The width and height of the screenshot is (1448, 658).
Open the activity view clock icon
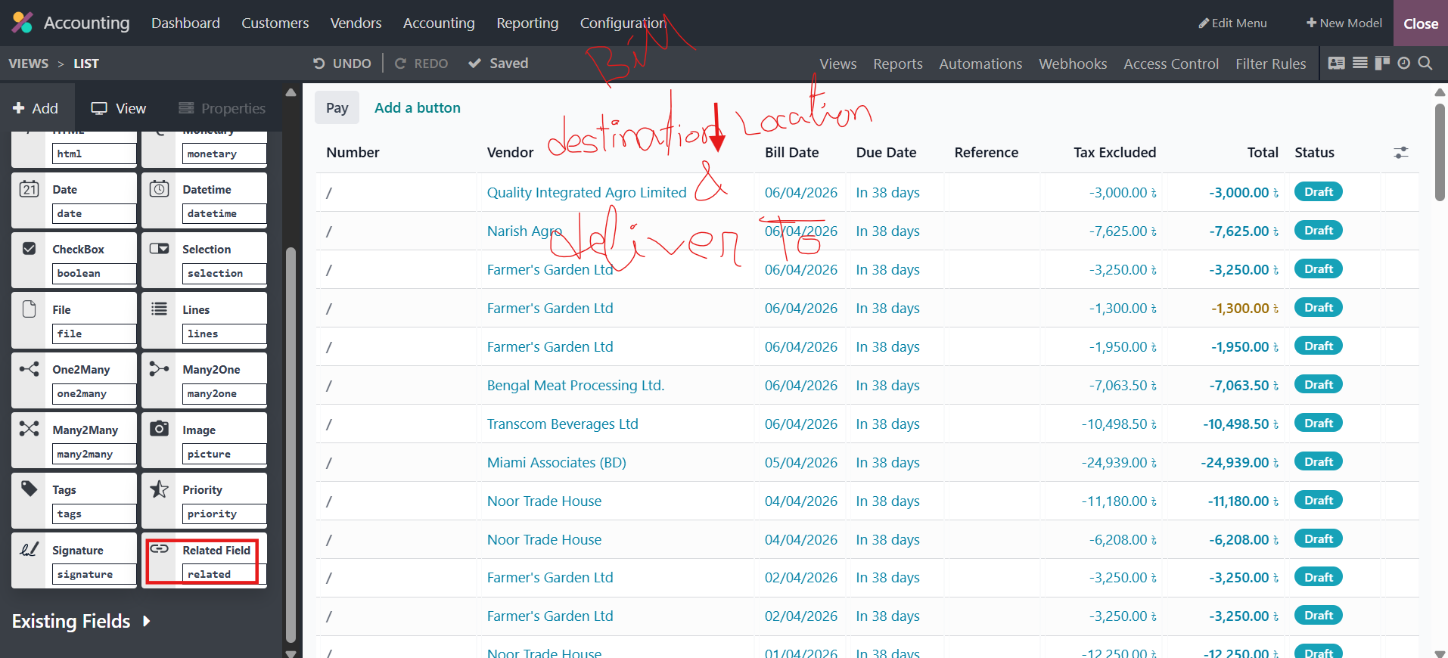click(1404, 64)
